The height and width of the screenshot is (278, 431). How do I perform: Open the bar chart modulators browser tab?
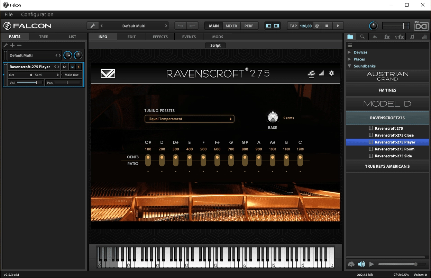tap(424, 37)
